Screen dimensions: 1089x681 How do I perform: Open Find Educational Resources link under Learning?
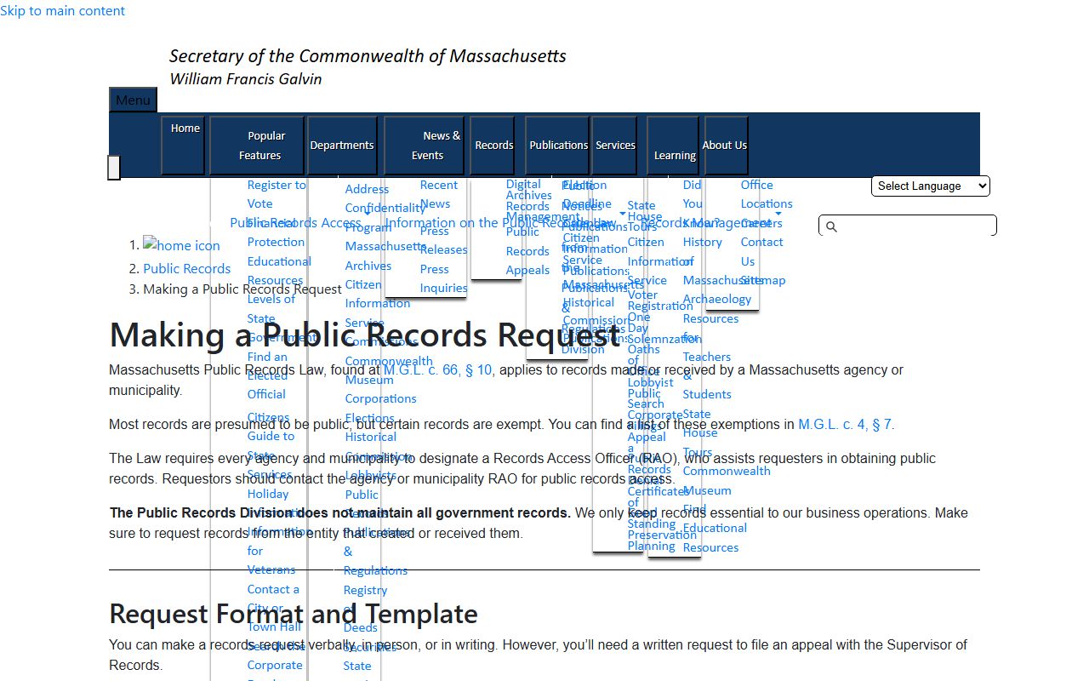(715, 528)
